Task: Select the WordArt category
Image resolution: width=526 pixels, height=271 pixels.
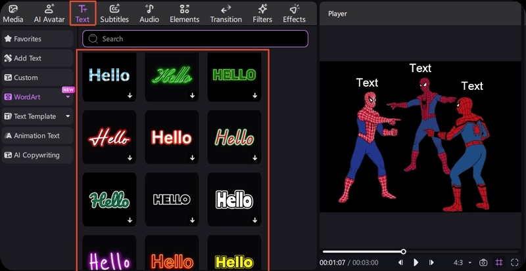Action: coord(37,97)
